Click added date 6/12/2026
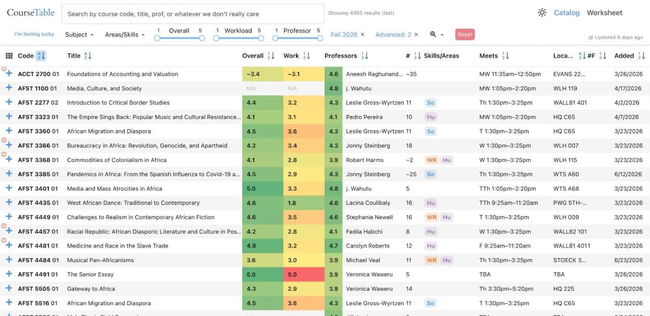650x316 pixels. (x=628, y=174)
